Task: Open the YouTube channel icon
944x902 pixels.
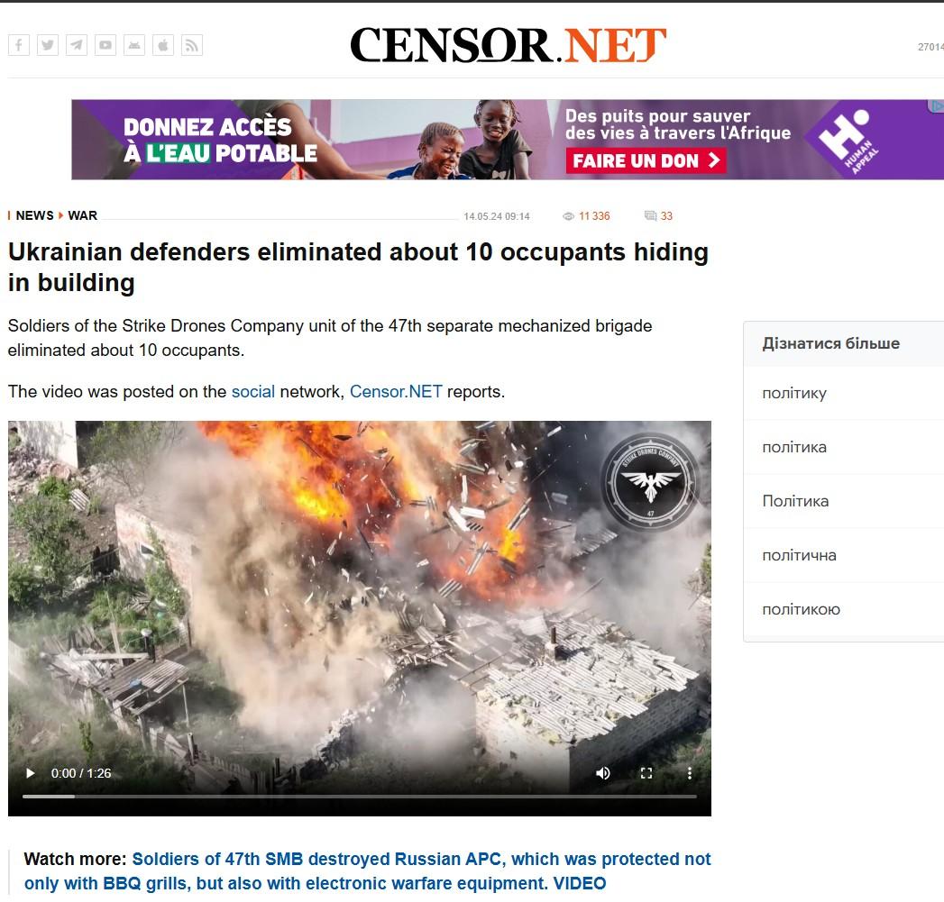Action: point(105,45)
